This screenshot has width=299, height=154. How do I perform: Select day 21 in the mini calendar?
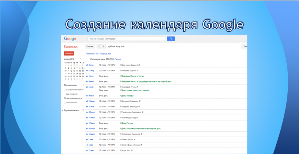coord(77,73)
